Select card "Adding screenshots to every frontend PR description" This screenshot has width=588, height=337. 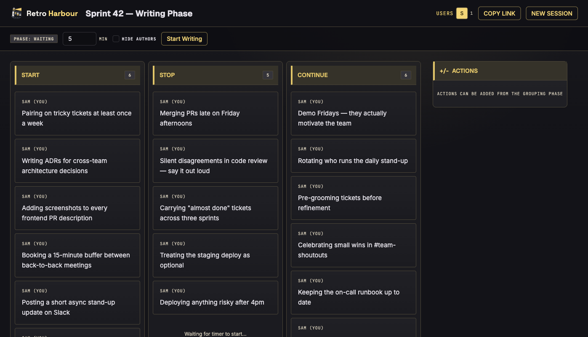[x=77, y=208]
